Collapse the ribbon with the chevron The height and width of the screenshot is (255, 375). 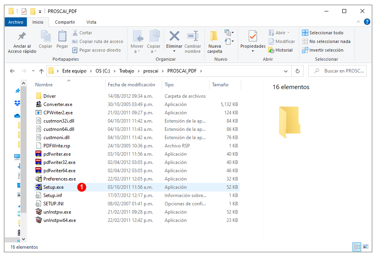[x=358, y=22]
